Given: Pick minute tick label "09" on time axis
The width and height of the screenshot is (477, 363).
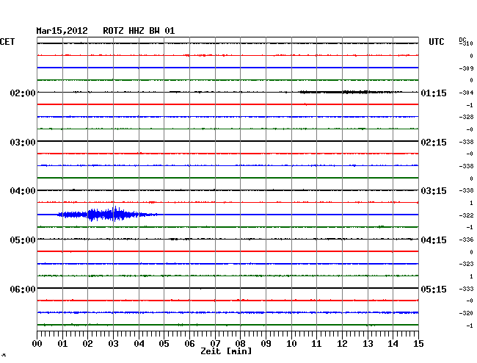Looking at the screenshot, I should pos(266,343).
